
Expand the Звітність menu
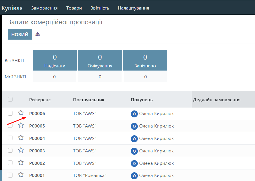click(x=100, y=8)
